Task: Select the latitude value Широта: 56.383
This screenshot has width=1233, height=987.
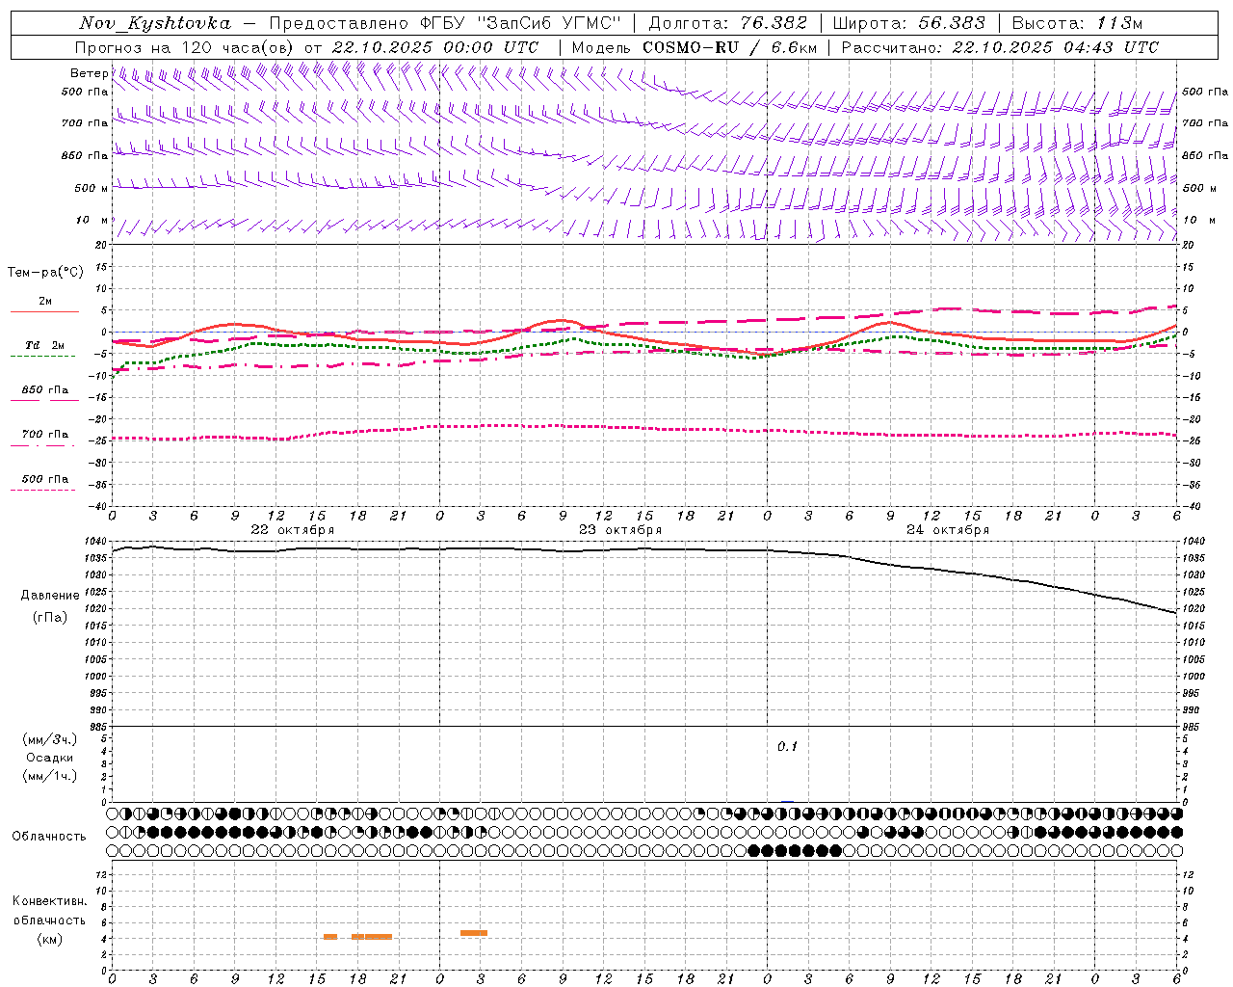Action: pyautogui.click(x=909, y=23)
